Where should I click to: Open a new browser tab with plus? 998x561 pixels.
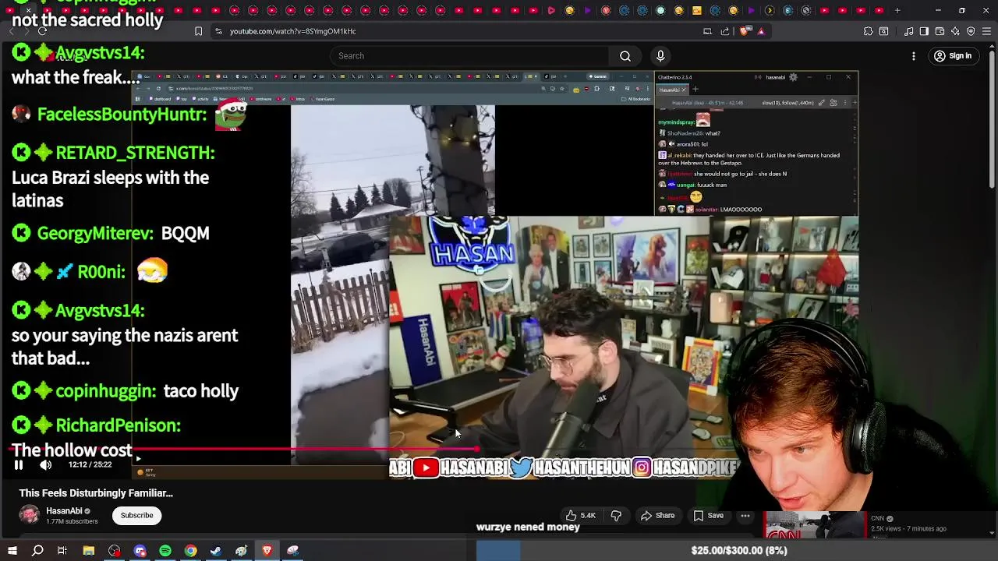[x=897, y=10]
